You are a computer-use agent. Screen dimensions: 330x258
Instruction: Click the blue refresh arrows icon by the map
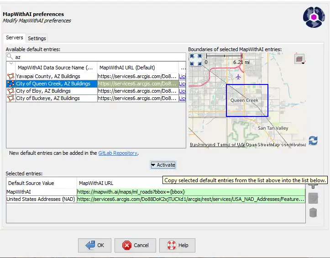[313, 141]
